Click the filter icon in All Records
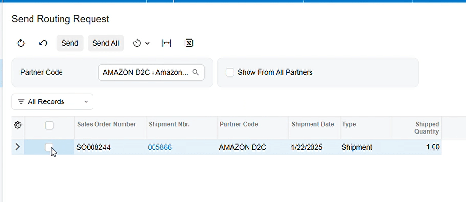Screen dimensions: 466x202 (x=21, y=102)
